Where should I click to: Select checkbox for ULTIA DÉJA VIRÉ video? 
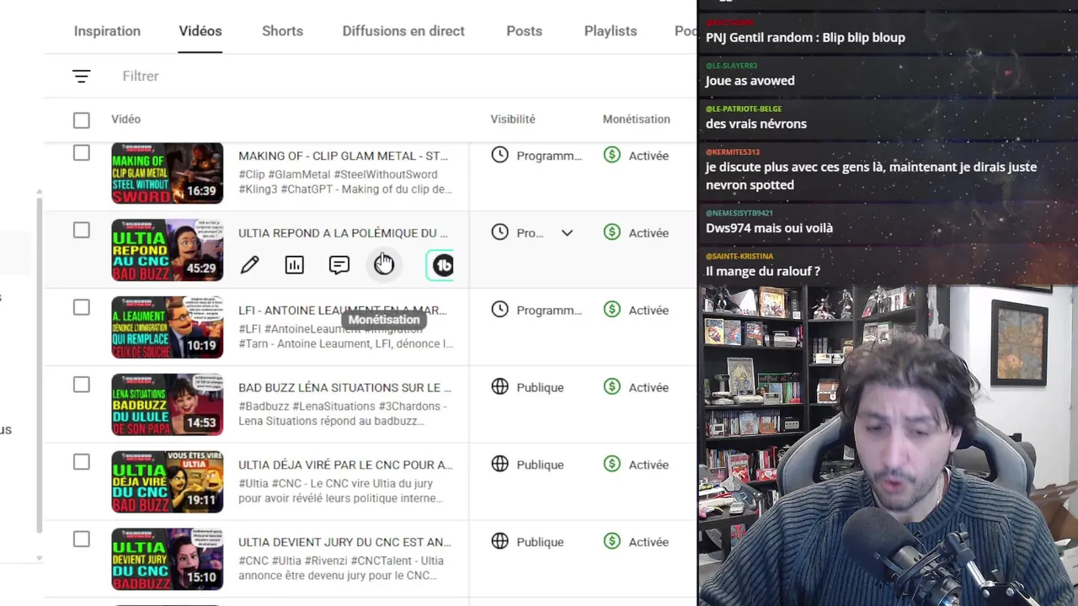81,462
